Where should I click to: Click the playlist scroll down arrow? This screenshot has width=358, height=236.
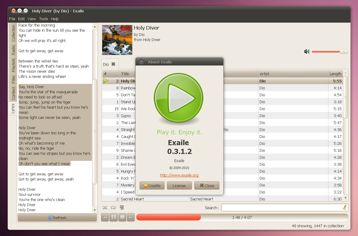[x=345, y=198]
